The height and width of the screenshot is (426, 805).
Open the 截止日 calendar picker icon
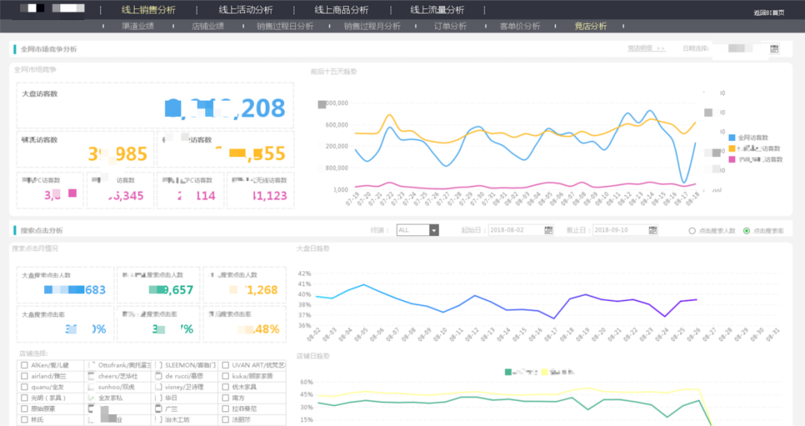652,230
